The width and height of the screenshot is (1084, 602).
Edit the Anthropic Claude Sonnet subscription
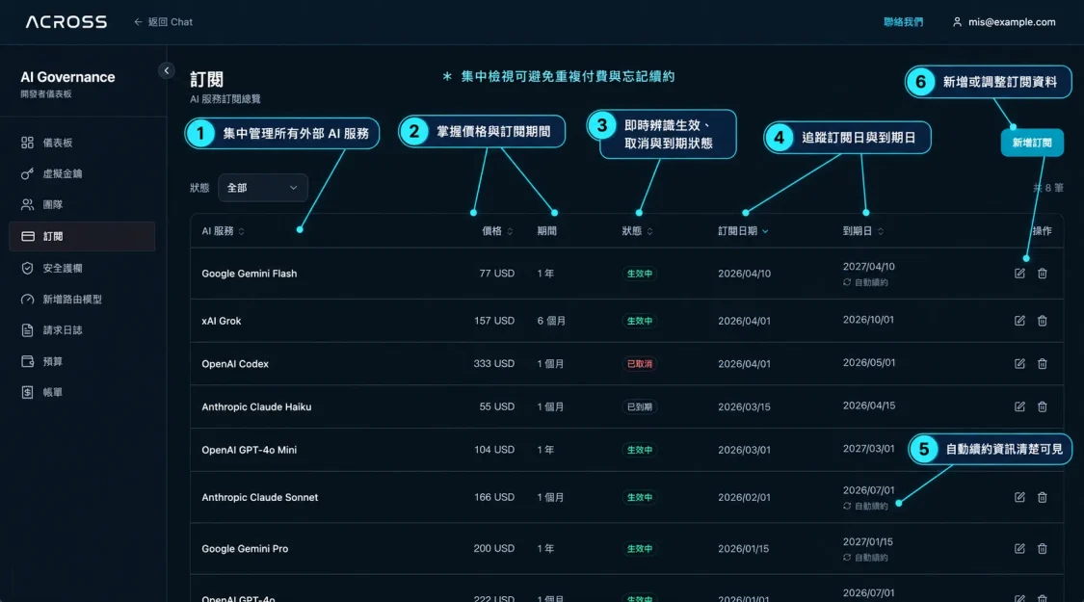[1019, 497]
